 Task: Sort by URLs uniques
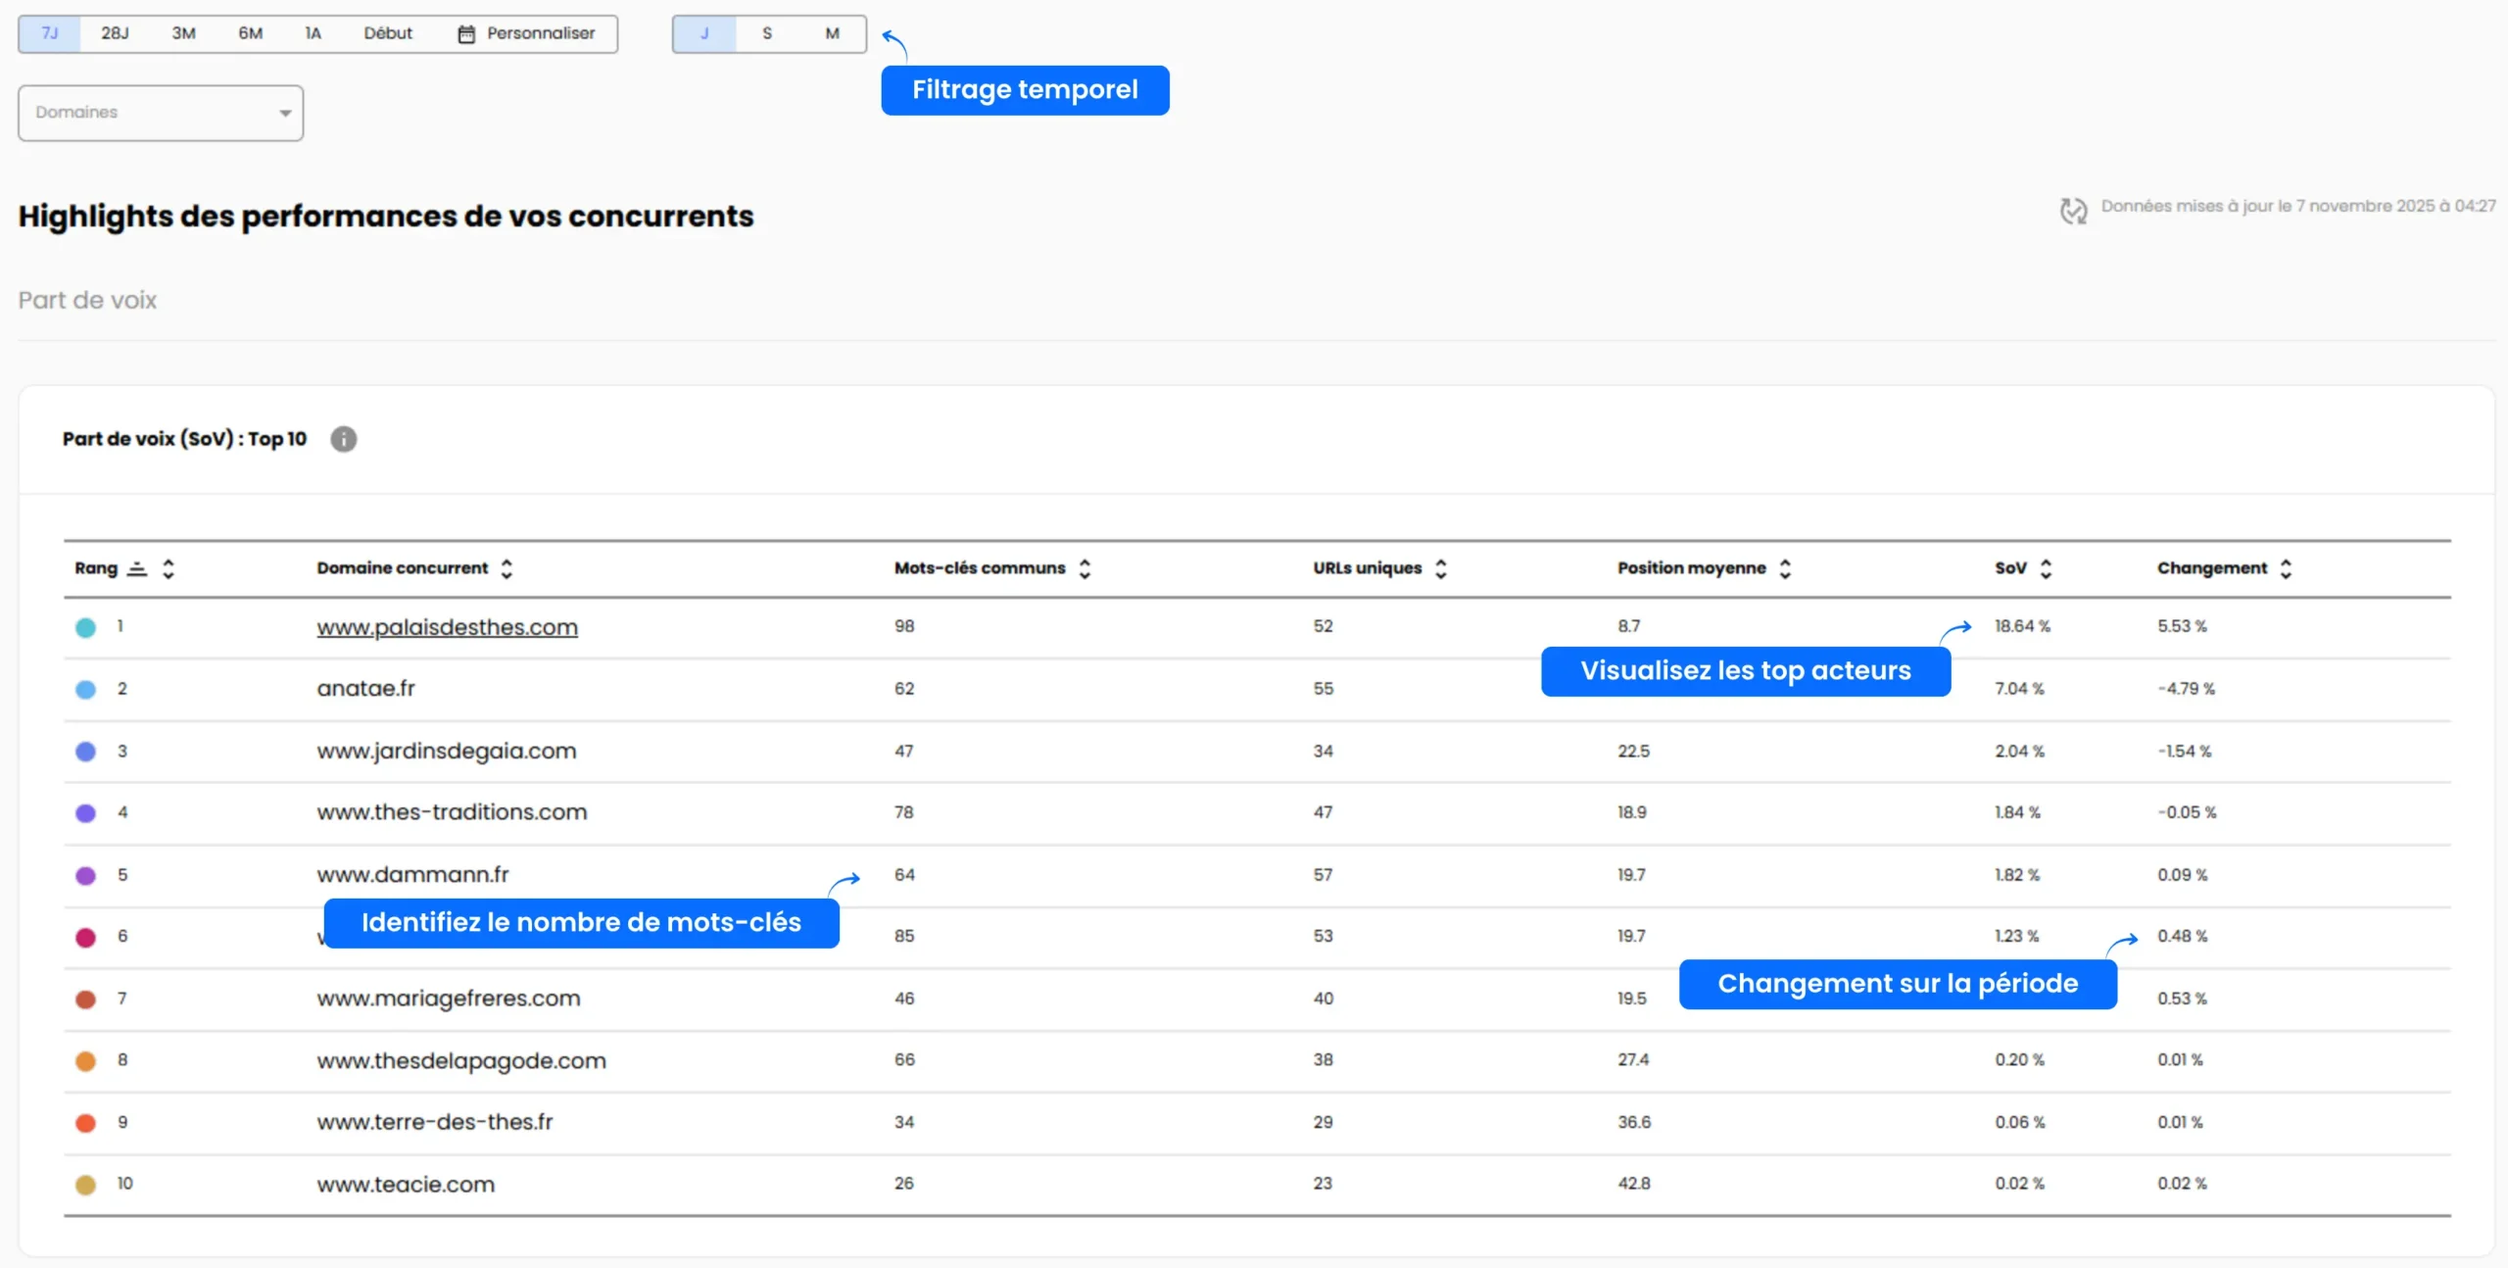pos(1440,568)
